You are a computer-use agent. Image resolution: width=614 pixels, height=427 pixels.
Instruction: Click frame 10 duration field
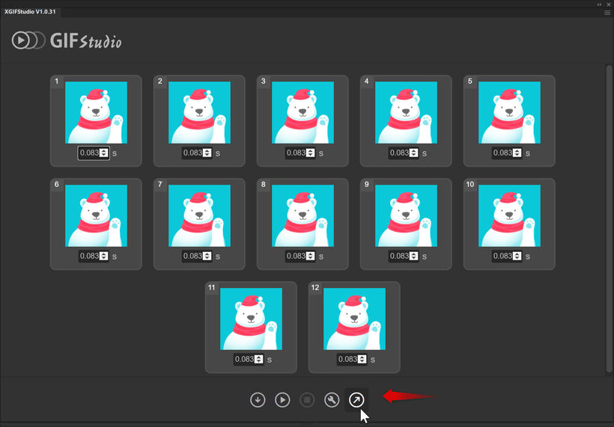[x=507, y=256]
